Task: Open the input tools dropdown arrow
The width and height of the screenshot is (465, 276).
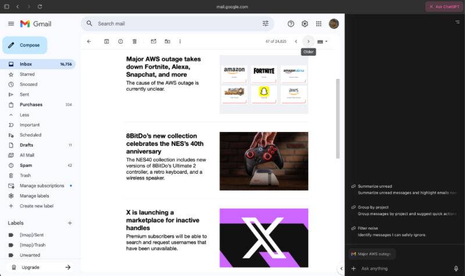Action: coord(326,41)
